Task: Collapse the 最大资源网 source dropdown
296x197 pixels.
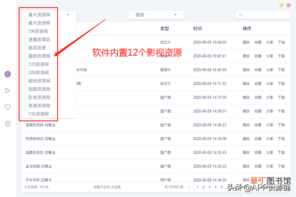Action: click(49, 15)
